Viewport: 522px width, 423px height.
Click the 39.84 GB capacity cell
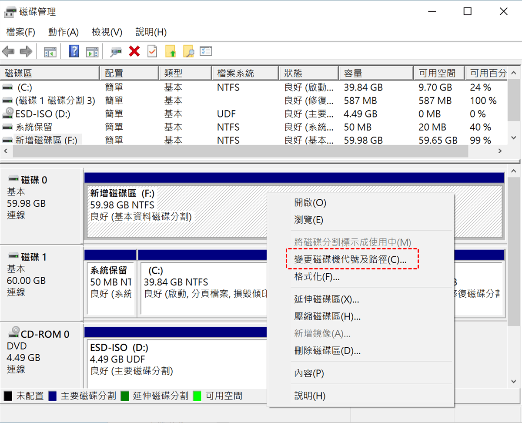click(x=363, y=87)
